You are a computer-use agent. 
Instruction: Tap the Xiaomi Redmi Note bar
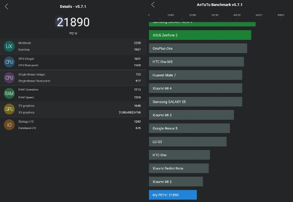(x=179, y=168)
